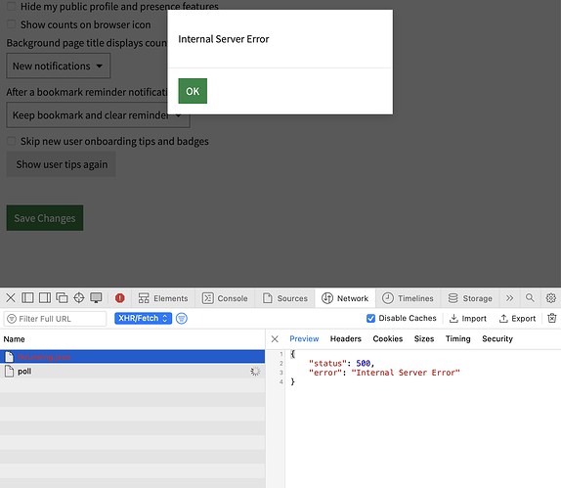561x488 pixels.
Task: Switch to Elements tab
Action: [163, 298]
